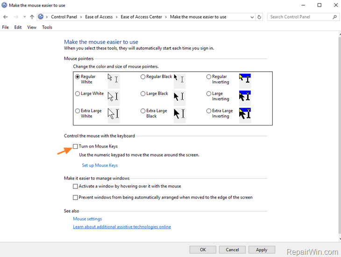
Task: Click Extra Large Inverting pointer preview icon
Action: pyautogui.click(x=245, y=115)
